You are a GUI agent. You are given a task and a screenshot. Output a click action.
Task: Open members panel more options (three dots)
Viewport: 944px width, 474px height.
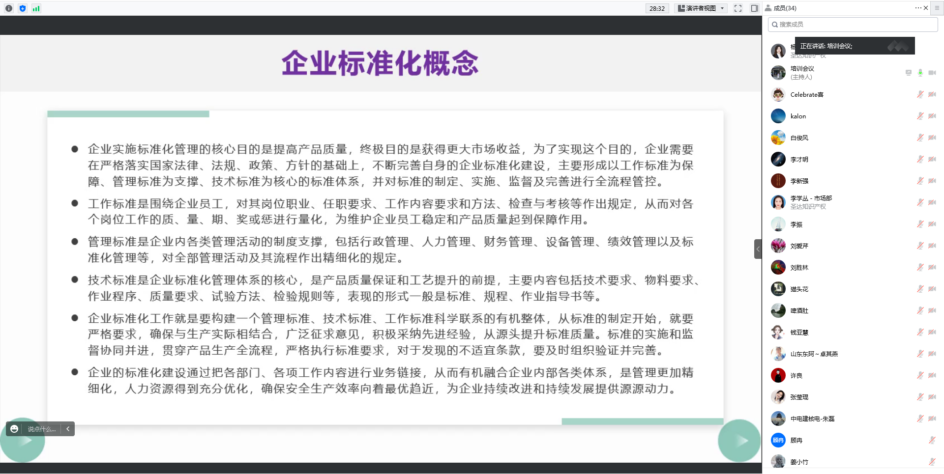coord(918,8)
